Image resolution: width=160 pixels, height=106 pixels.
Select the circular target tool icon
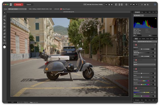[4, 37]
